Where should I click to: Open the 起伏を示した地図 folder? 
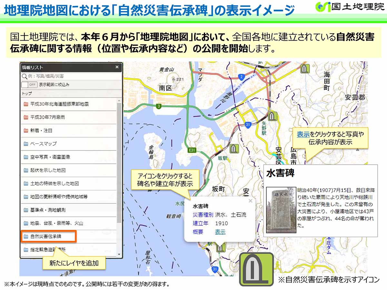pyautogui.click(x=69, y=170)
